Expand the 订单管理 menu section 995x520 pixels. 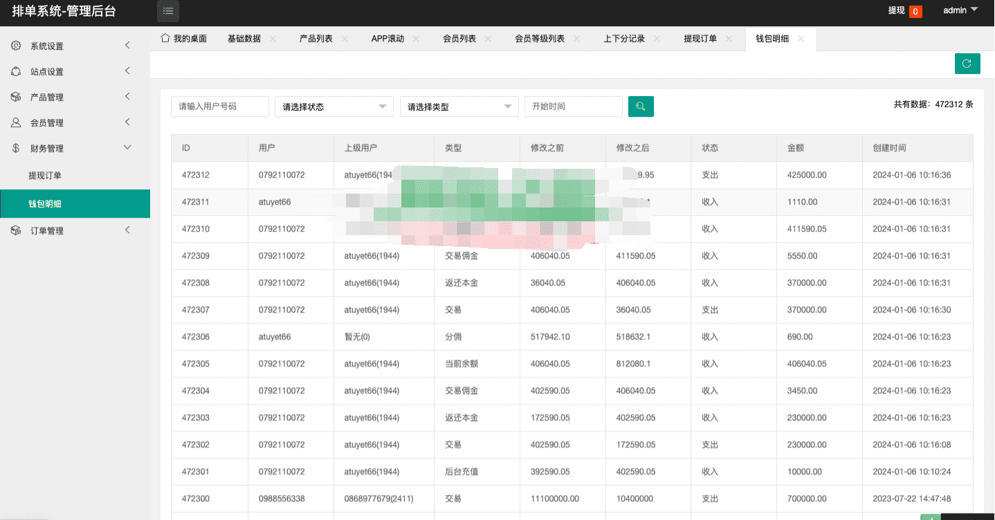(x=127, y=230)
